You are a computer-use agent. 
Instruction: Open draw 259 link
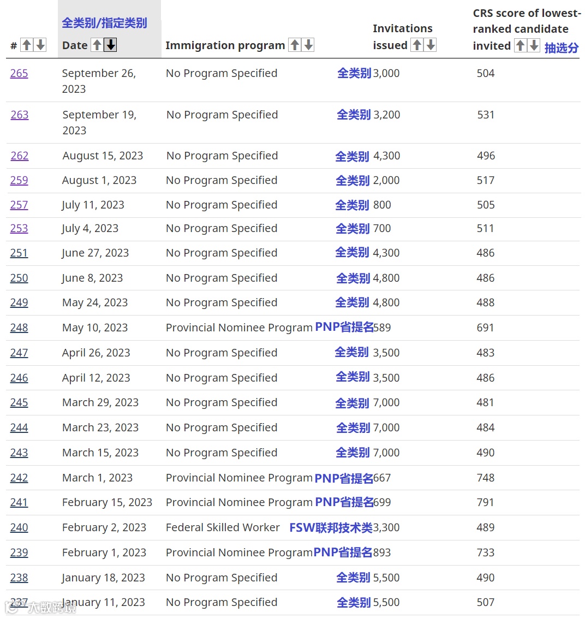click(19, 180)
